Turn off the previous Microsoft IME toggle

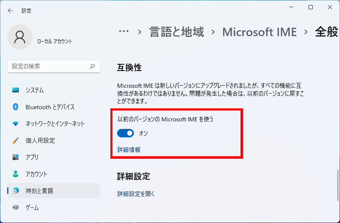[126, 133]
